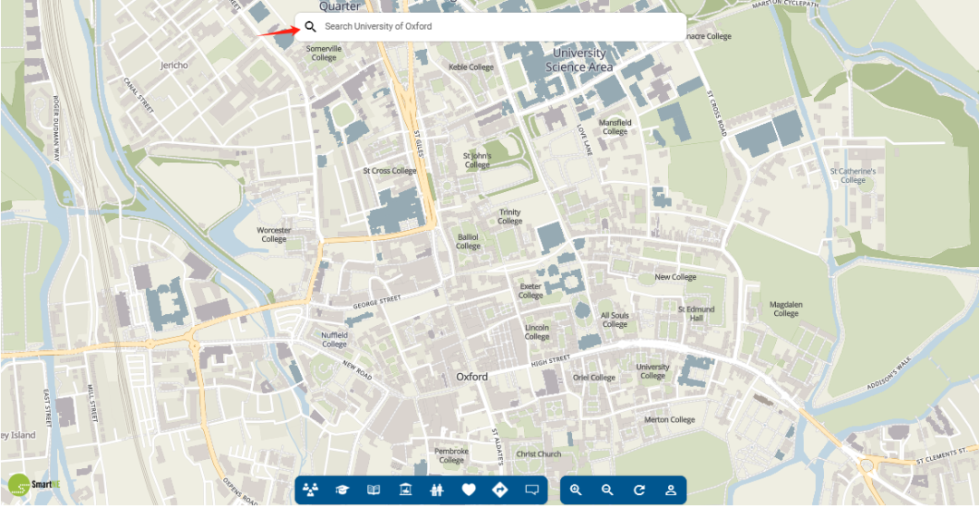This screenshot has height=507, width=979.
Task: Select the Exeter College label
Action: tap(530, 291)
